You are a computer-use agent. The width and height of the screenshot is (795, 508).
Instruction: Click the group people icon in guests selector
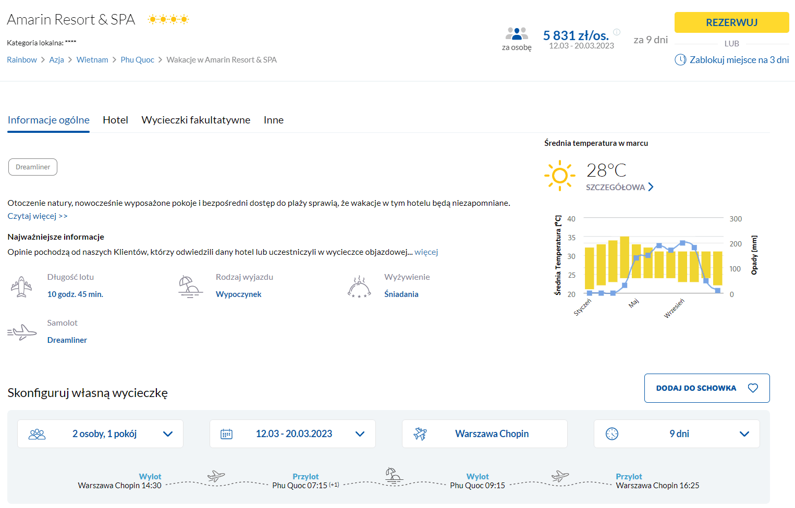37,434
